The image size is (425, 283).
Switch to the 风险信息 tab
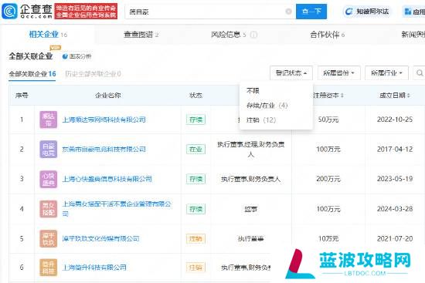point(229,35)
